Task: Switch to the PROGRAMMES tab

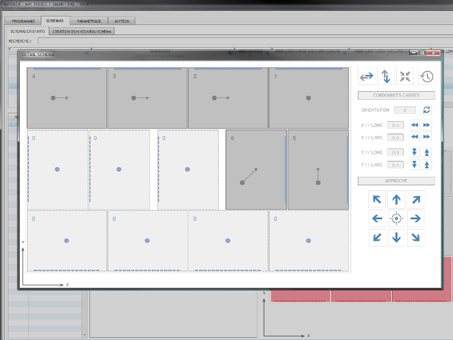Action: pyautogui.click(x=23, y=21)
